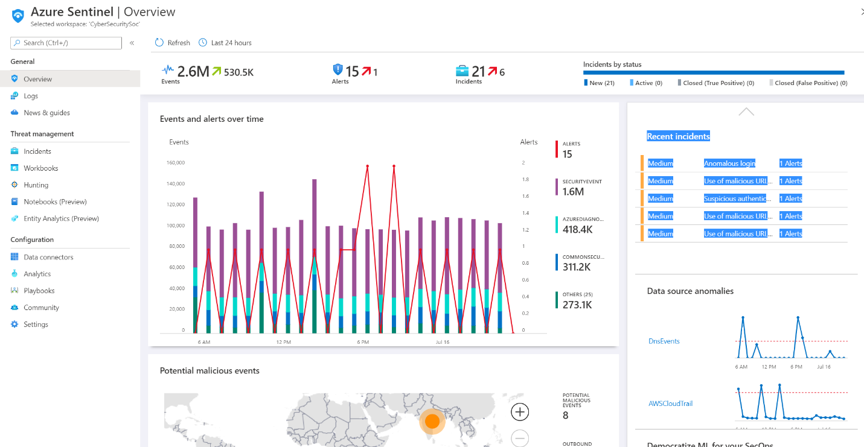864x447 pixels.
Task: Collapse the navigation sidebar
Action: [x=132, y=42]
